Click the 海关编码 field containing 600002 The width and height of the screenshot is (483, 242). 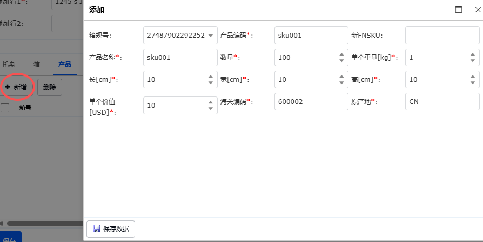(311, 102)
